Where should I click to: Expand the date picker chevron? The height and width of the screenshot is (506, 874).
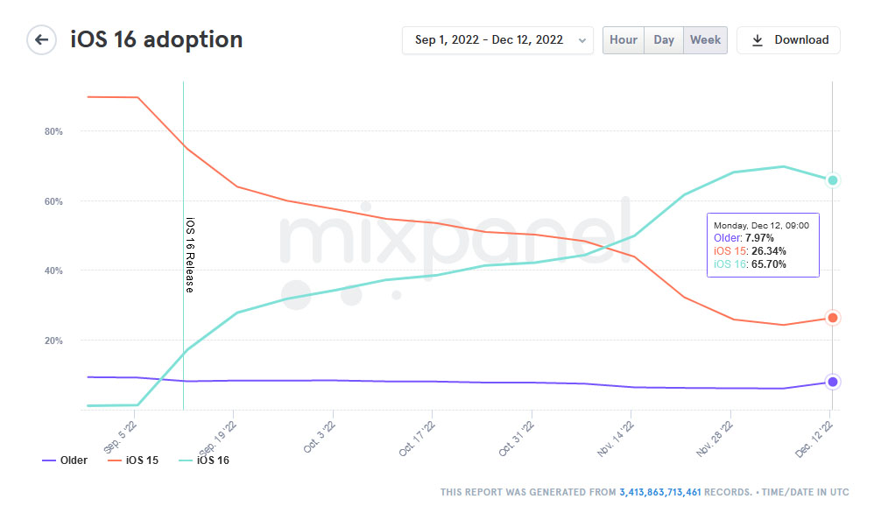coord(582,40)
